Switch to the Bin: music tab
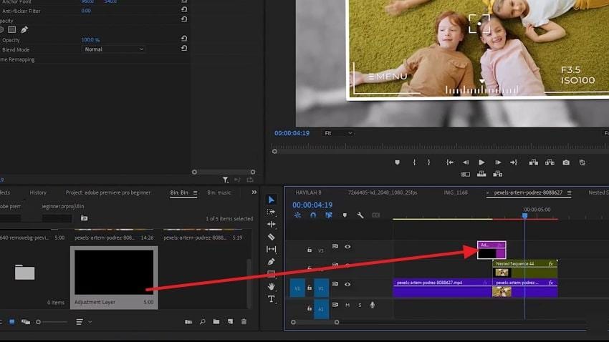 [x=219, y=192]
